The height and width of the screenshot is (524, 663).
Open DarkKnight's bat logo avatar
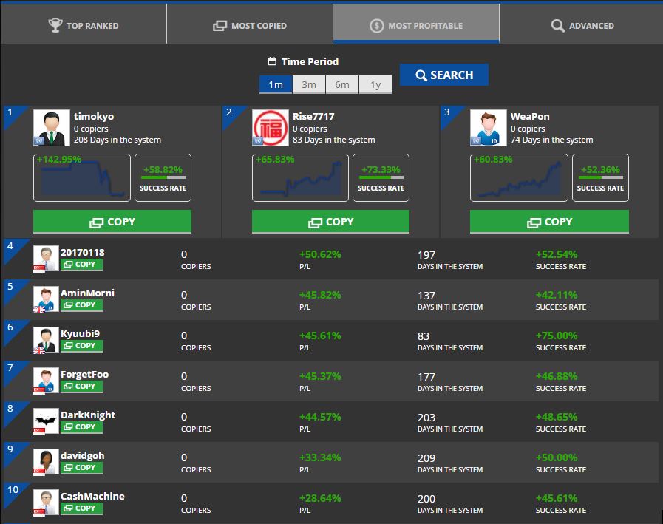(46, 421)
